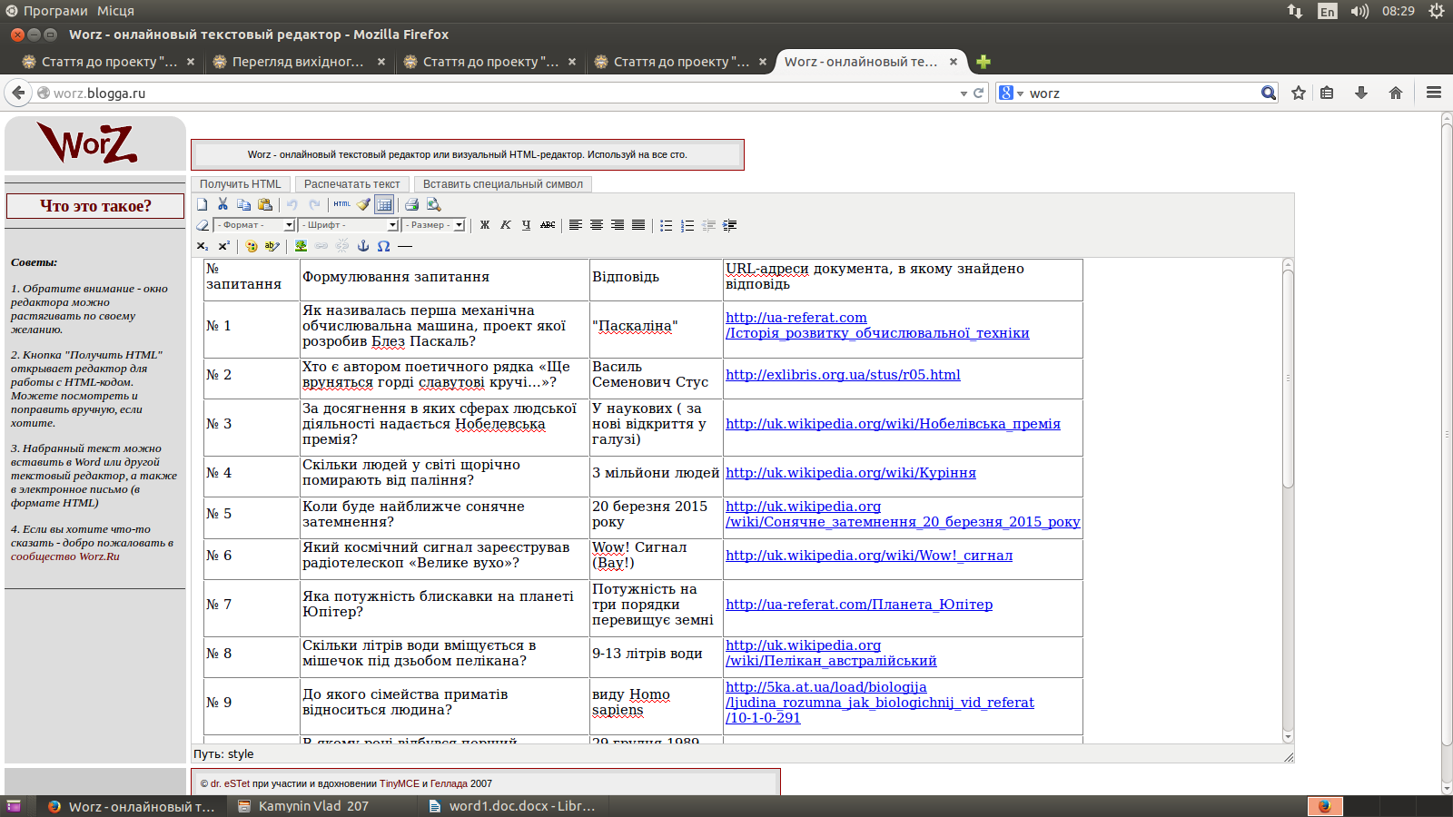The width and height of the screenshot is (1453, 817).
Task: Click the preview magnifier icon
Action: [x=433, y=204]
